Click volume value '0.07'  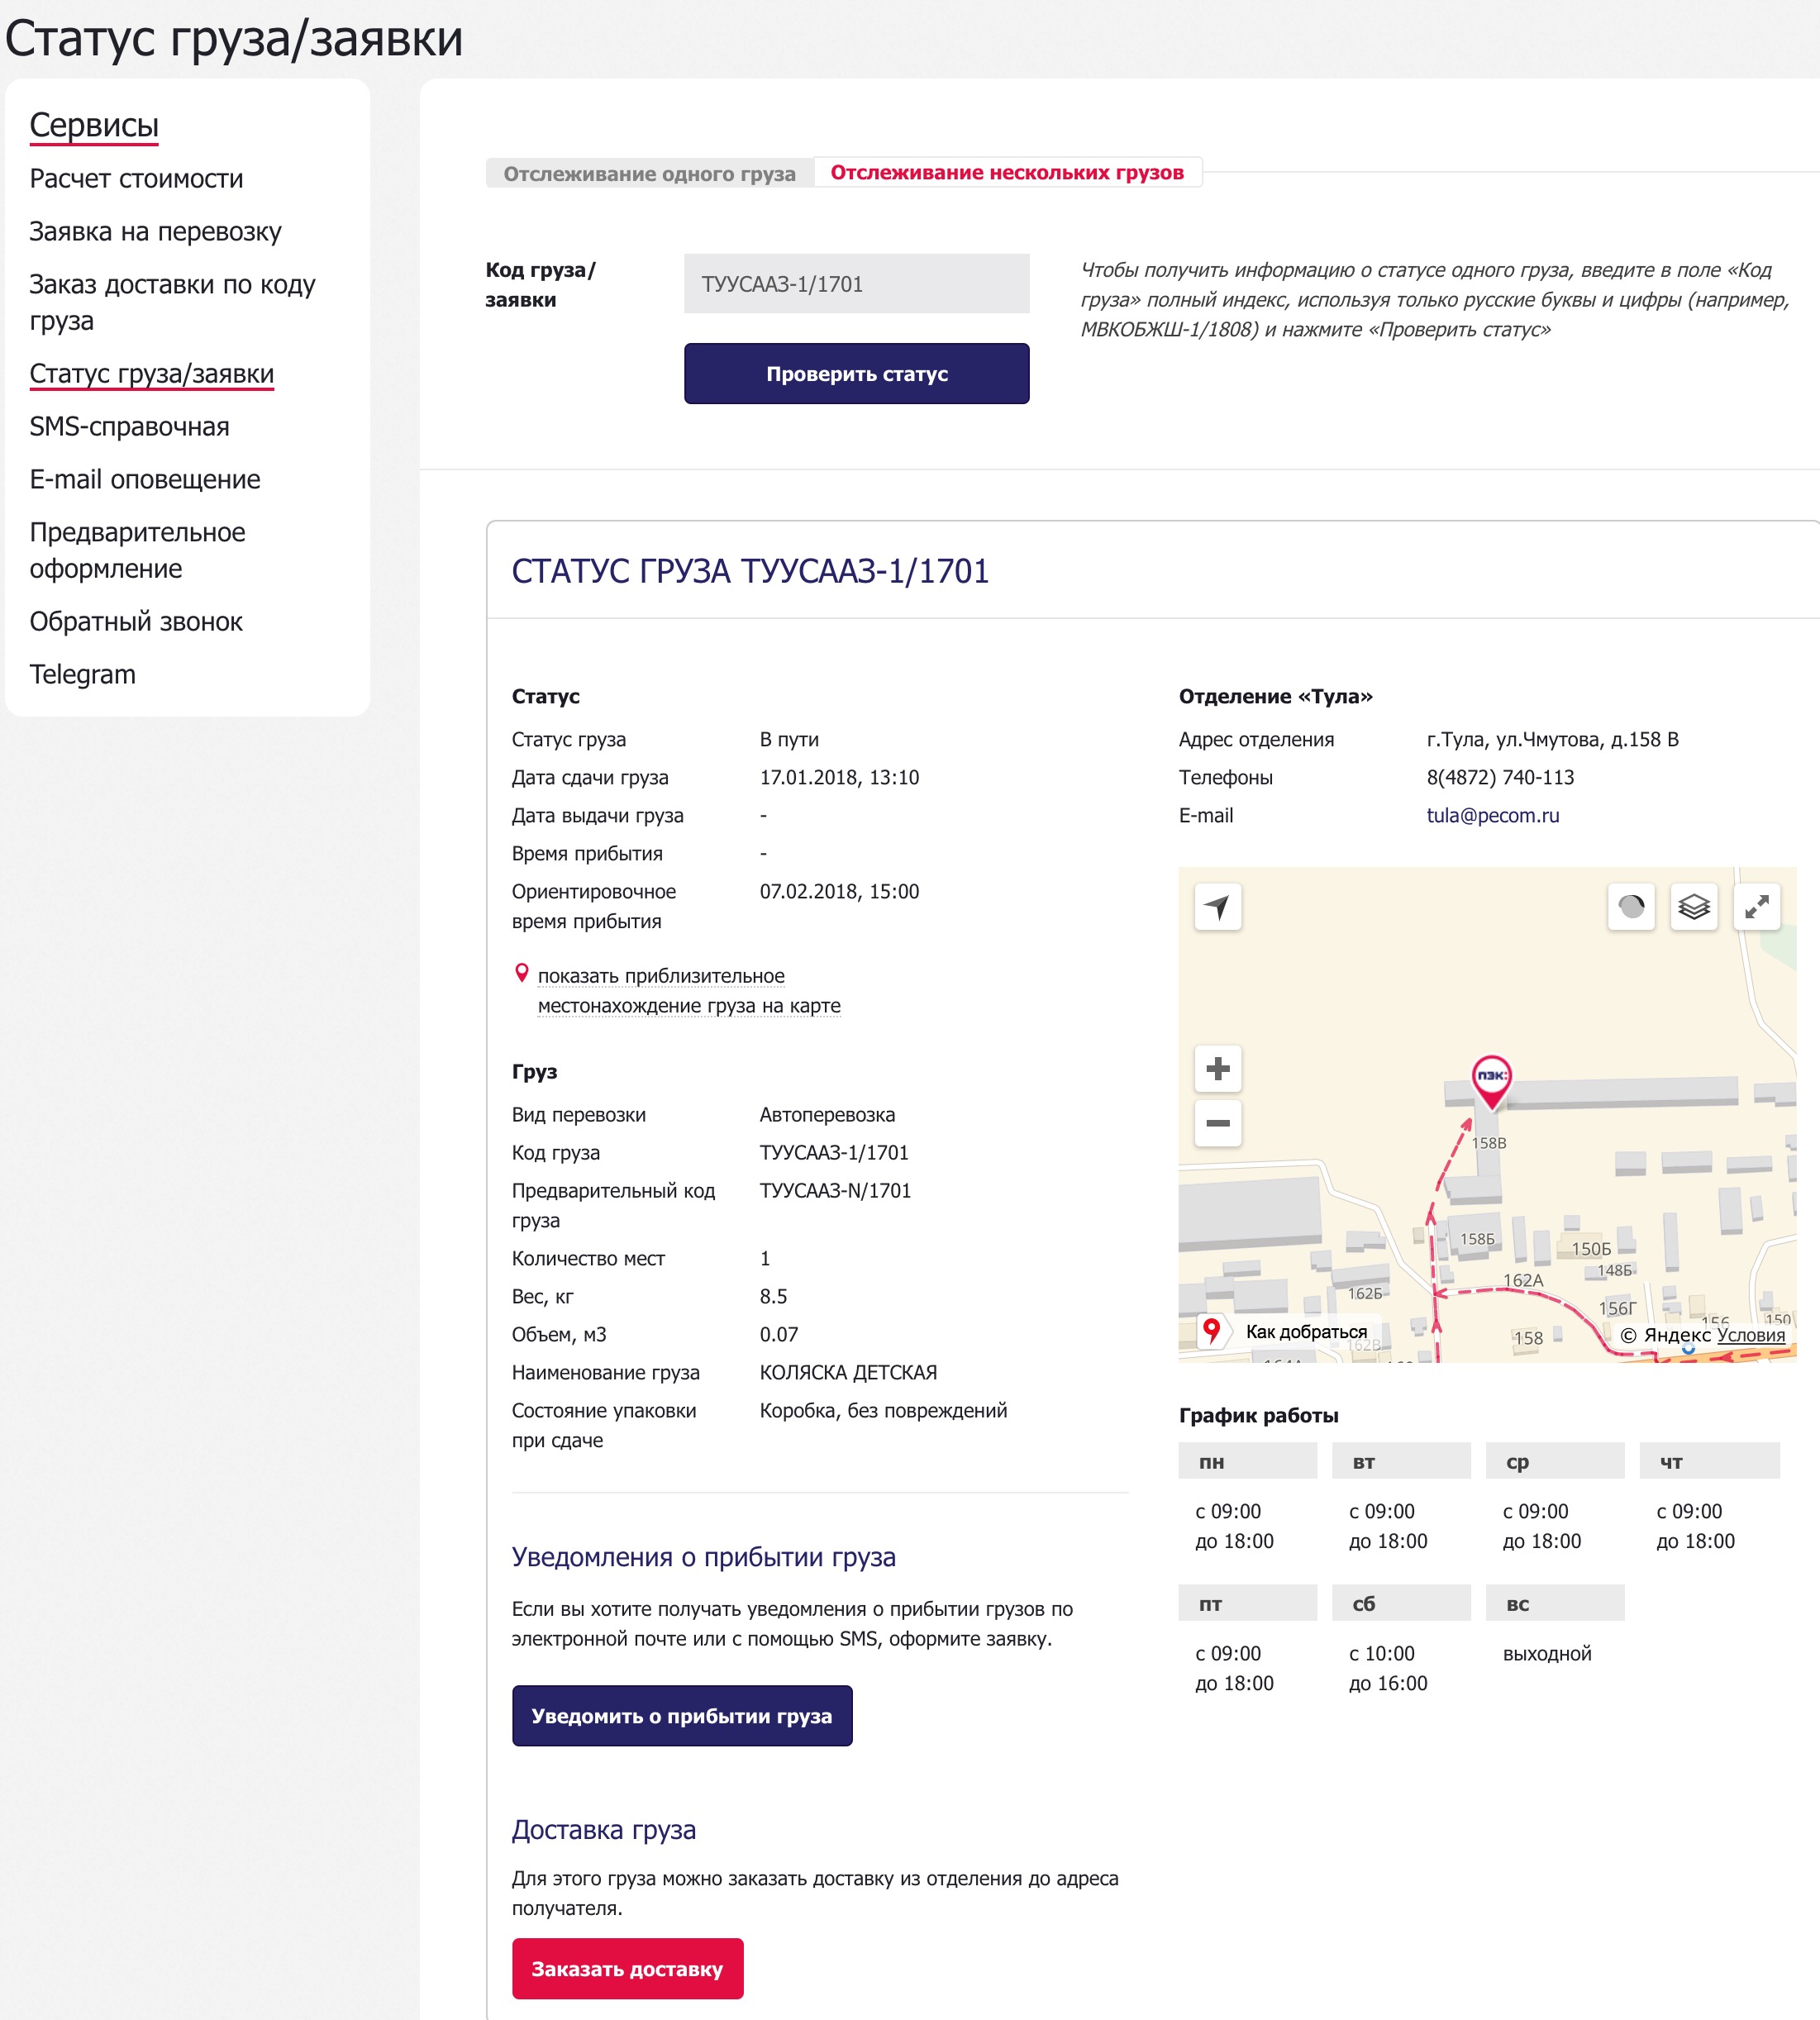coord(779,1335)
